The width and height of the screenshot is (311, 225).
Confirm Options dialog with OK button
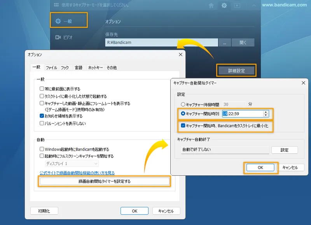tap(135, 211)
